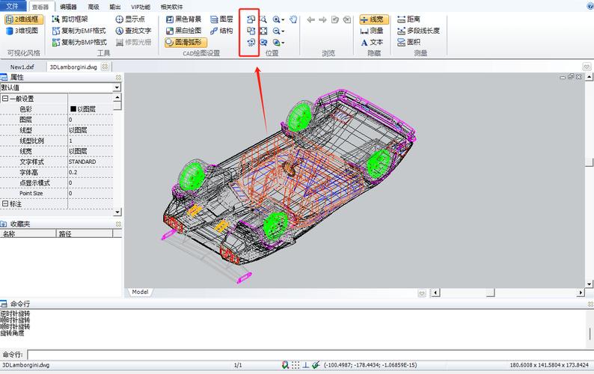
Task: Collapse the 一般设置 section
Action: click(5, 99)
